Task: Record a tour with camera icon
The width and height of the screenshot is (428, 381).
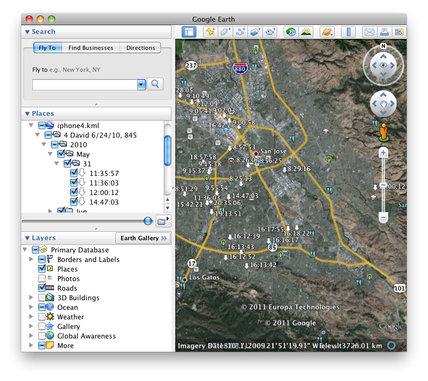Action: pyautogui.click(x=270, y=32)
